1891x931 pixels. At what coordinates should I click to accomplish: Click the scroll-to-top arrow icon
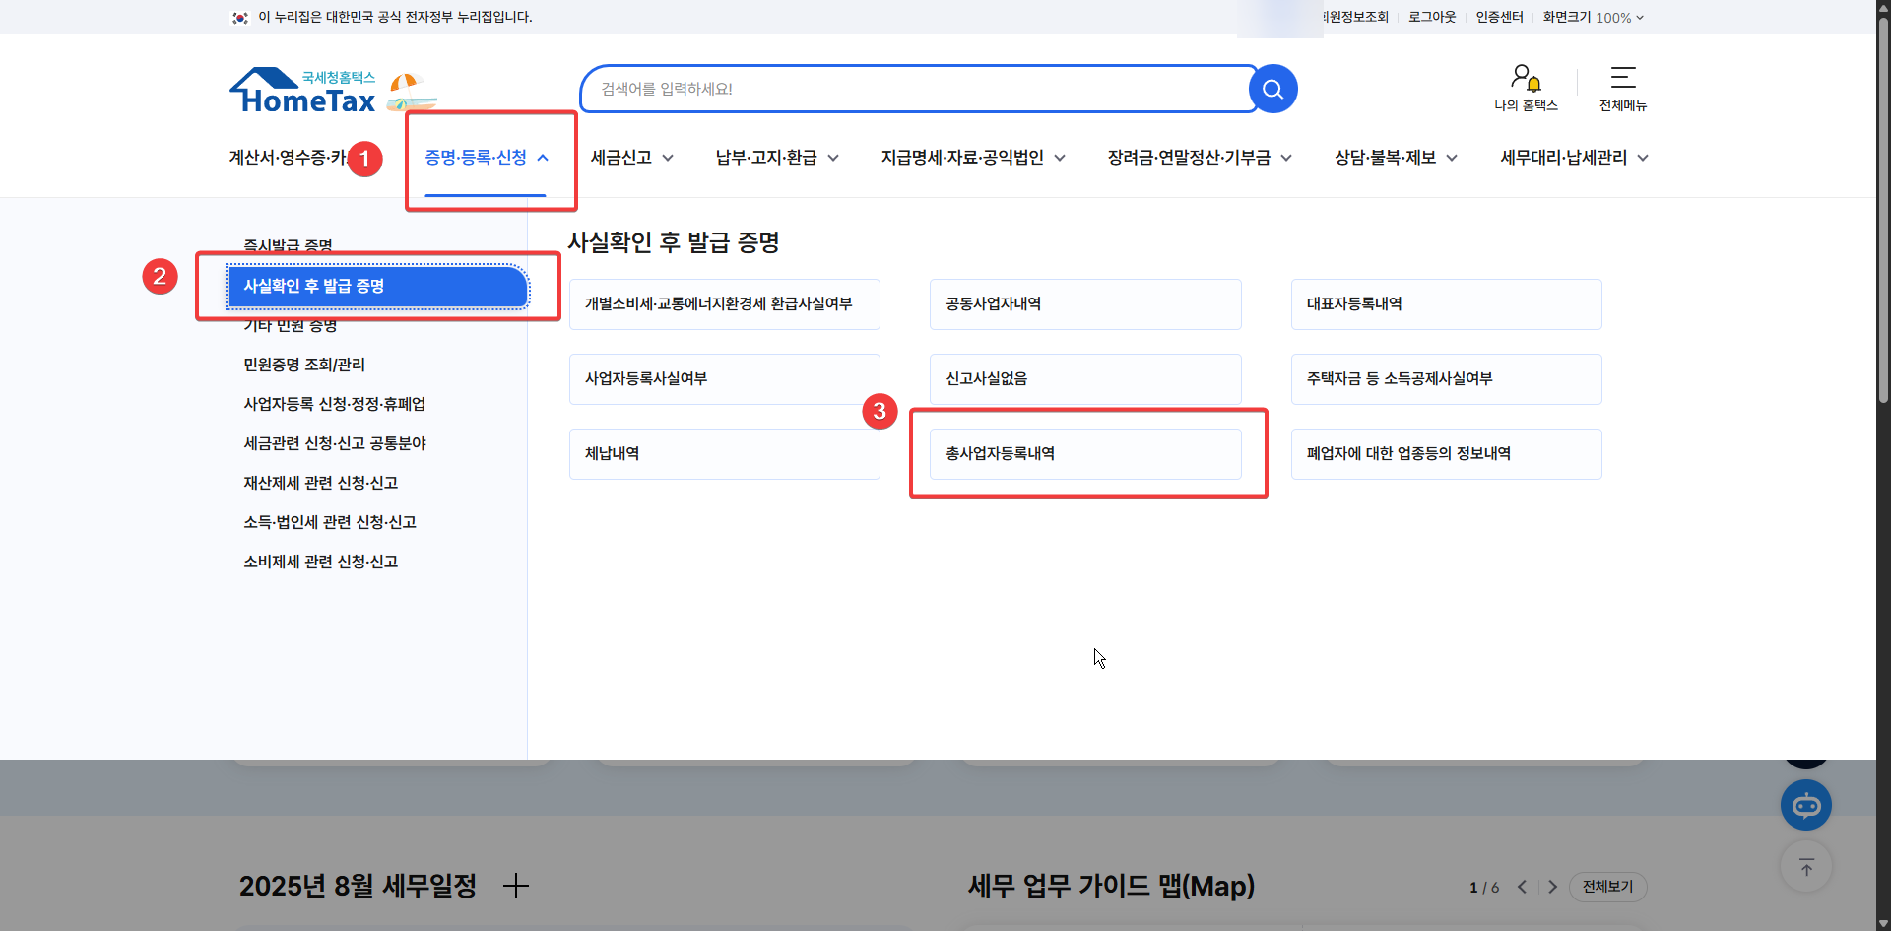click(1806, 866)
